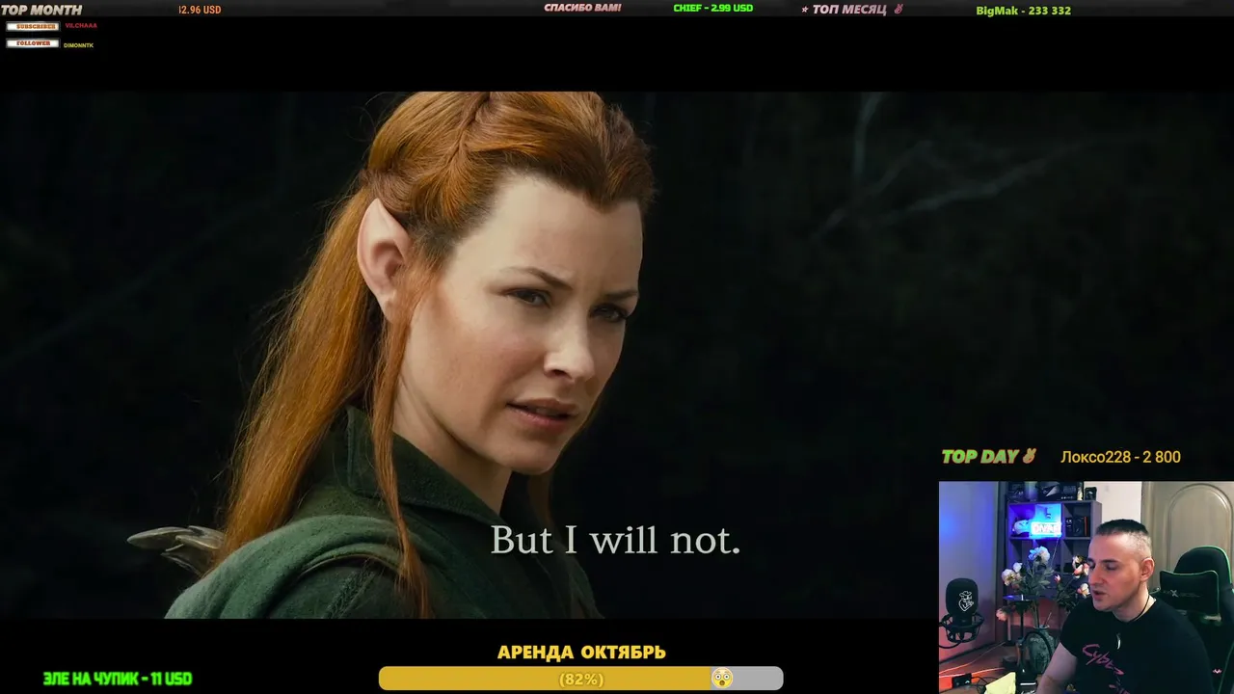Click the FOLLOWER badge
The image size is (1234, 694).
[x=33, y=43]
